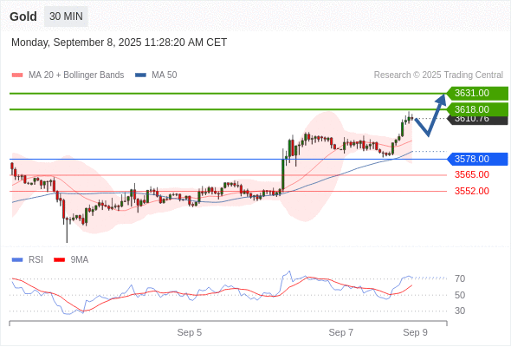Screen dimensions: 511x347
Task: Click the 3552.00 red support label
Action: [472, 191]
